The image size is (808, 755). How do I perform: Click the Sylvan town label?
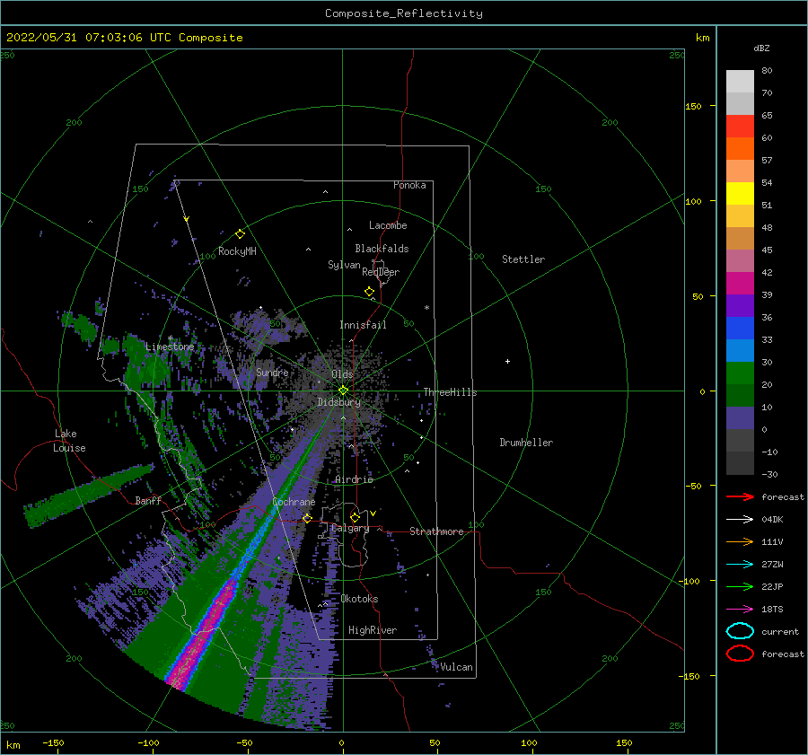344,265
